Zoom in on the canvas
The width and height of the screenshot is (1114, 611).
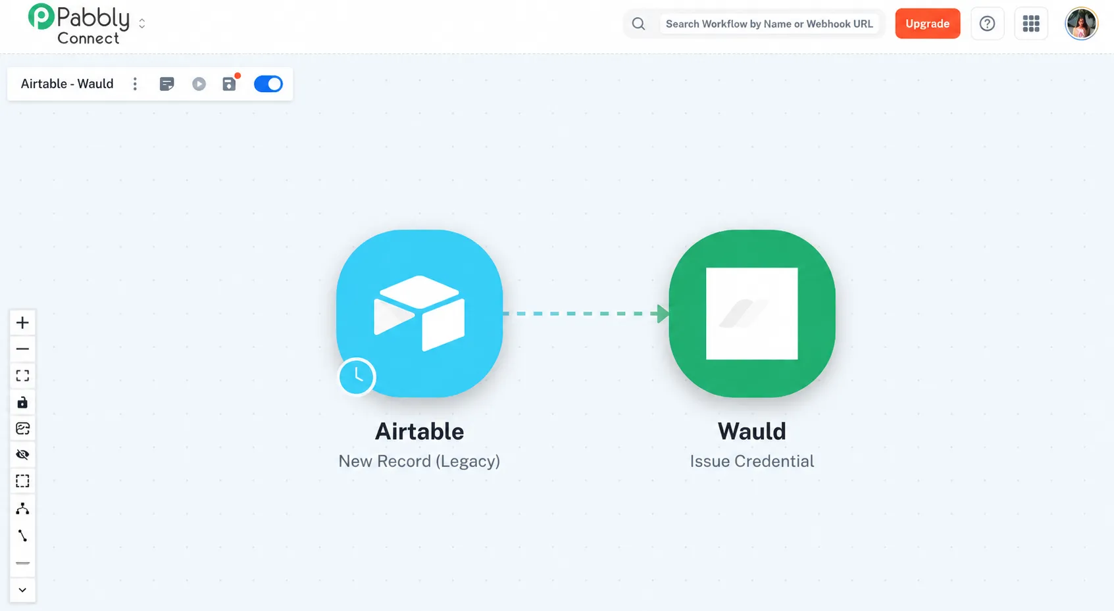pyautogui.click(x=22, y=322)
